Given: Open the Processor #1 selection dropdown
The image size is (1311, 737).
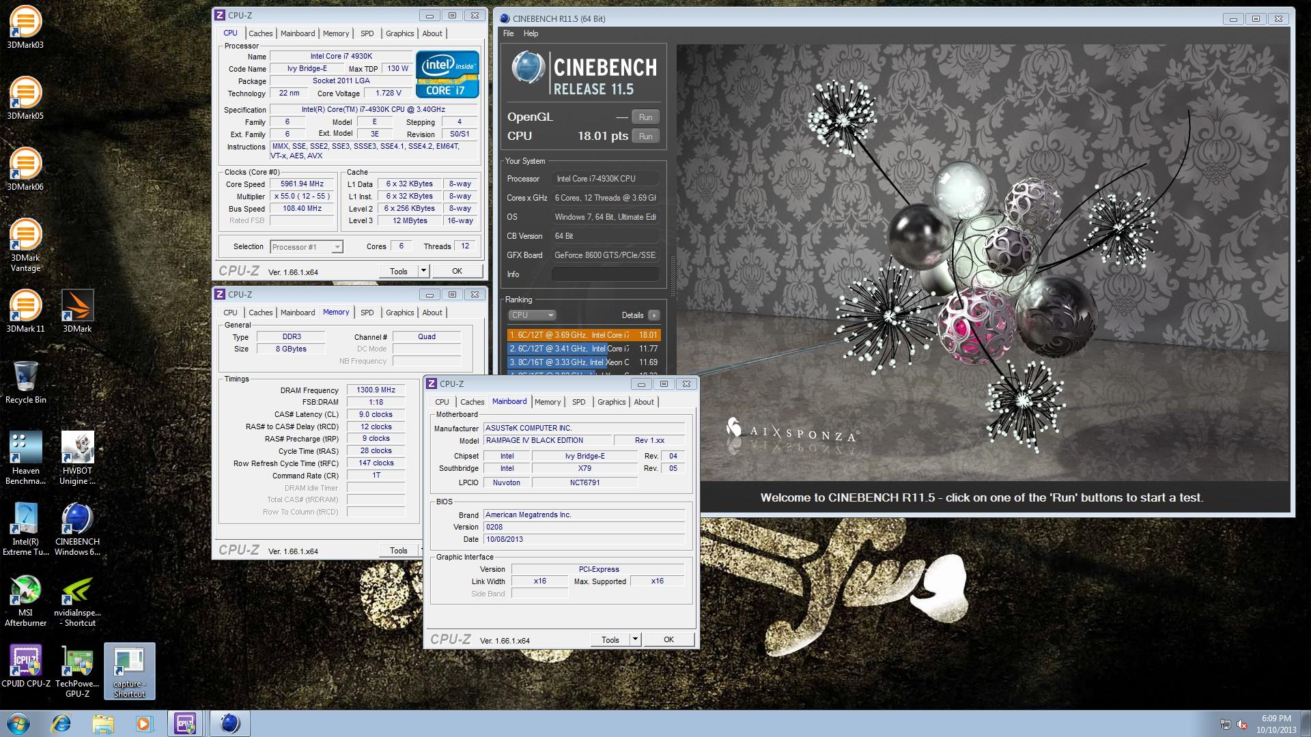Looking at the screenshot, I should click(x=307, y=247).
